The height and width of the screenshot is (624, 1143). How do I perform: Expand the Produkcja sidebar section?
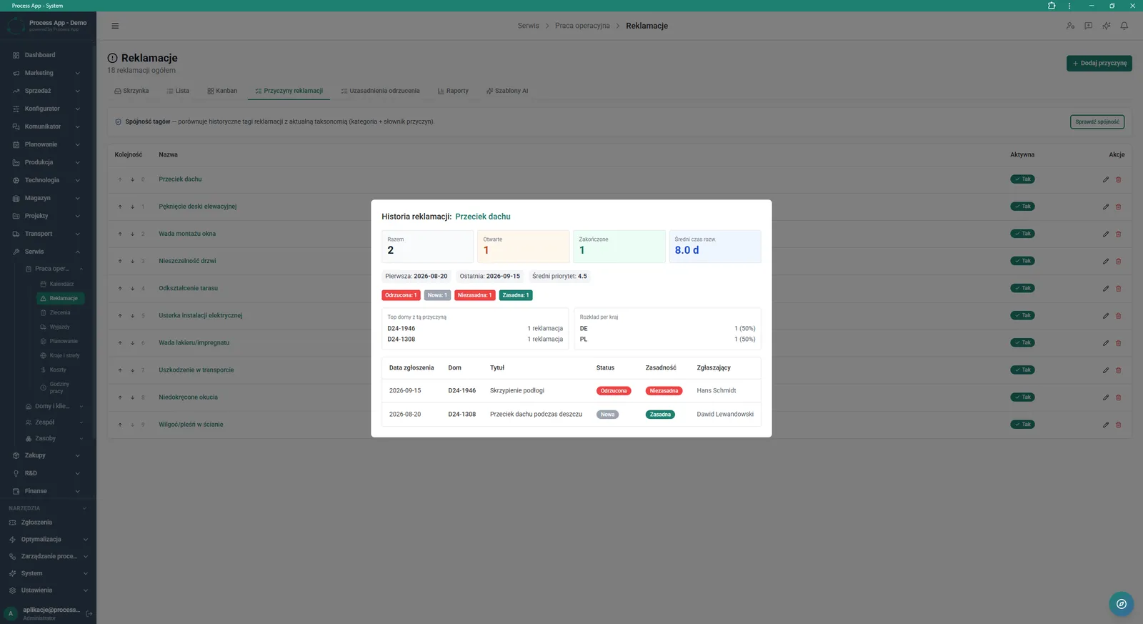pos(47,162)
